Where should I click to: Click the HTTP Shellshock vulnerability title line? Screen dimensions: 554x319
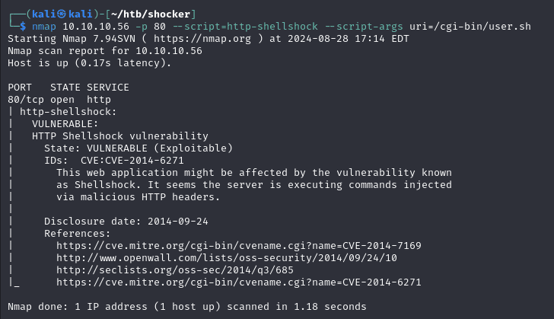click(119, 136)
